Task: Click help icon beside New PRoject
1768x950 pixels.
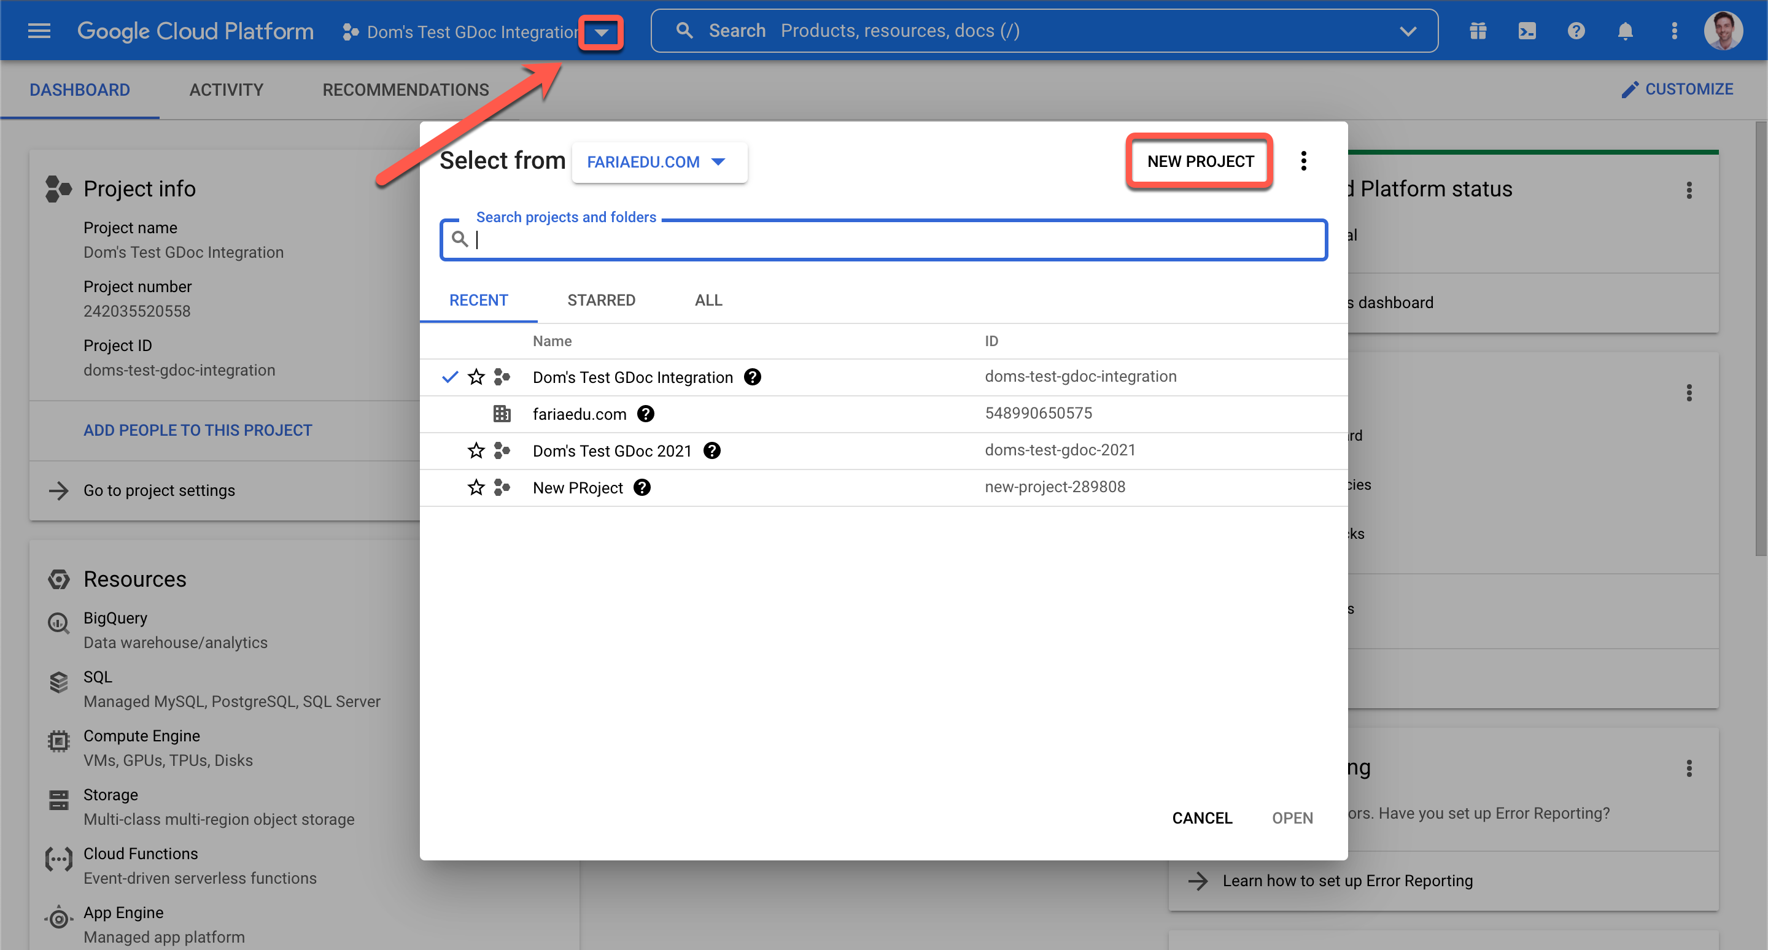Action: click(642, 488)
